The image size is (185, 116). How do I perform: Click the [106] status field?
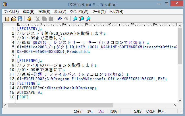114,111
